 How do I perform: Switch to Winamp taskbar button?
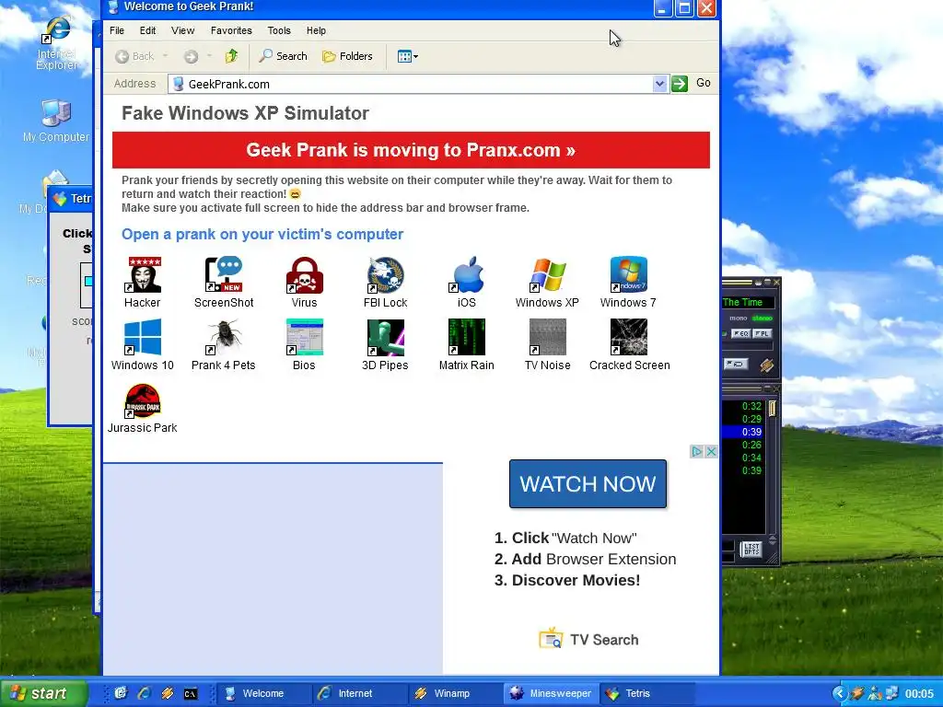(455, 694)
